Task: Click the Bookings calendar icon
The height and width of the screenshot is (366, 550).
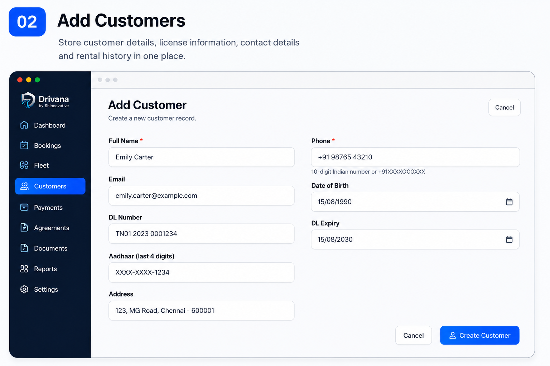Action: coord(24,145)
